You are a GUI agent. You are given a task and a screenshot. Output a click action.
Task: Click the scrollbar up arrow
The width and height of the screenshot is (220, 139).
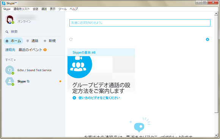(x=216, y=14)
